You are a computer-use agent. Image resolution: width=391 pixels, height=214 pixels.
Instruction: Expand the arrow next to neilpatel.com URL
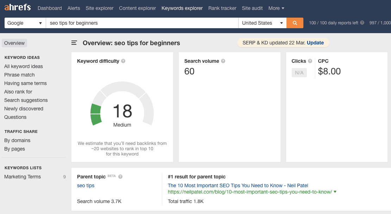[x=335, y=192]
